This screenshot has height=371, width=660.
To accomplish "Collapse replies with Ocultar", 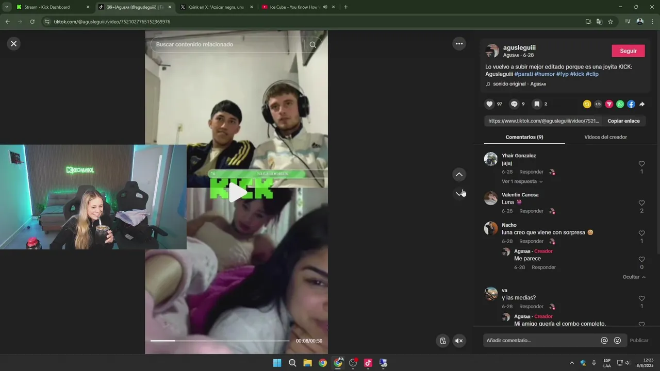I will 634,277.
